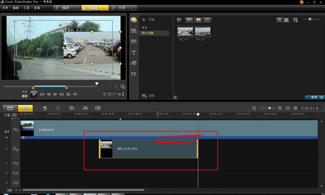Open the Transition library AB icon
The height and width of the screenshot is (195, 325).
point(134,41)
